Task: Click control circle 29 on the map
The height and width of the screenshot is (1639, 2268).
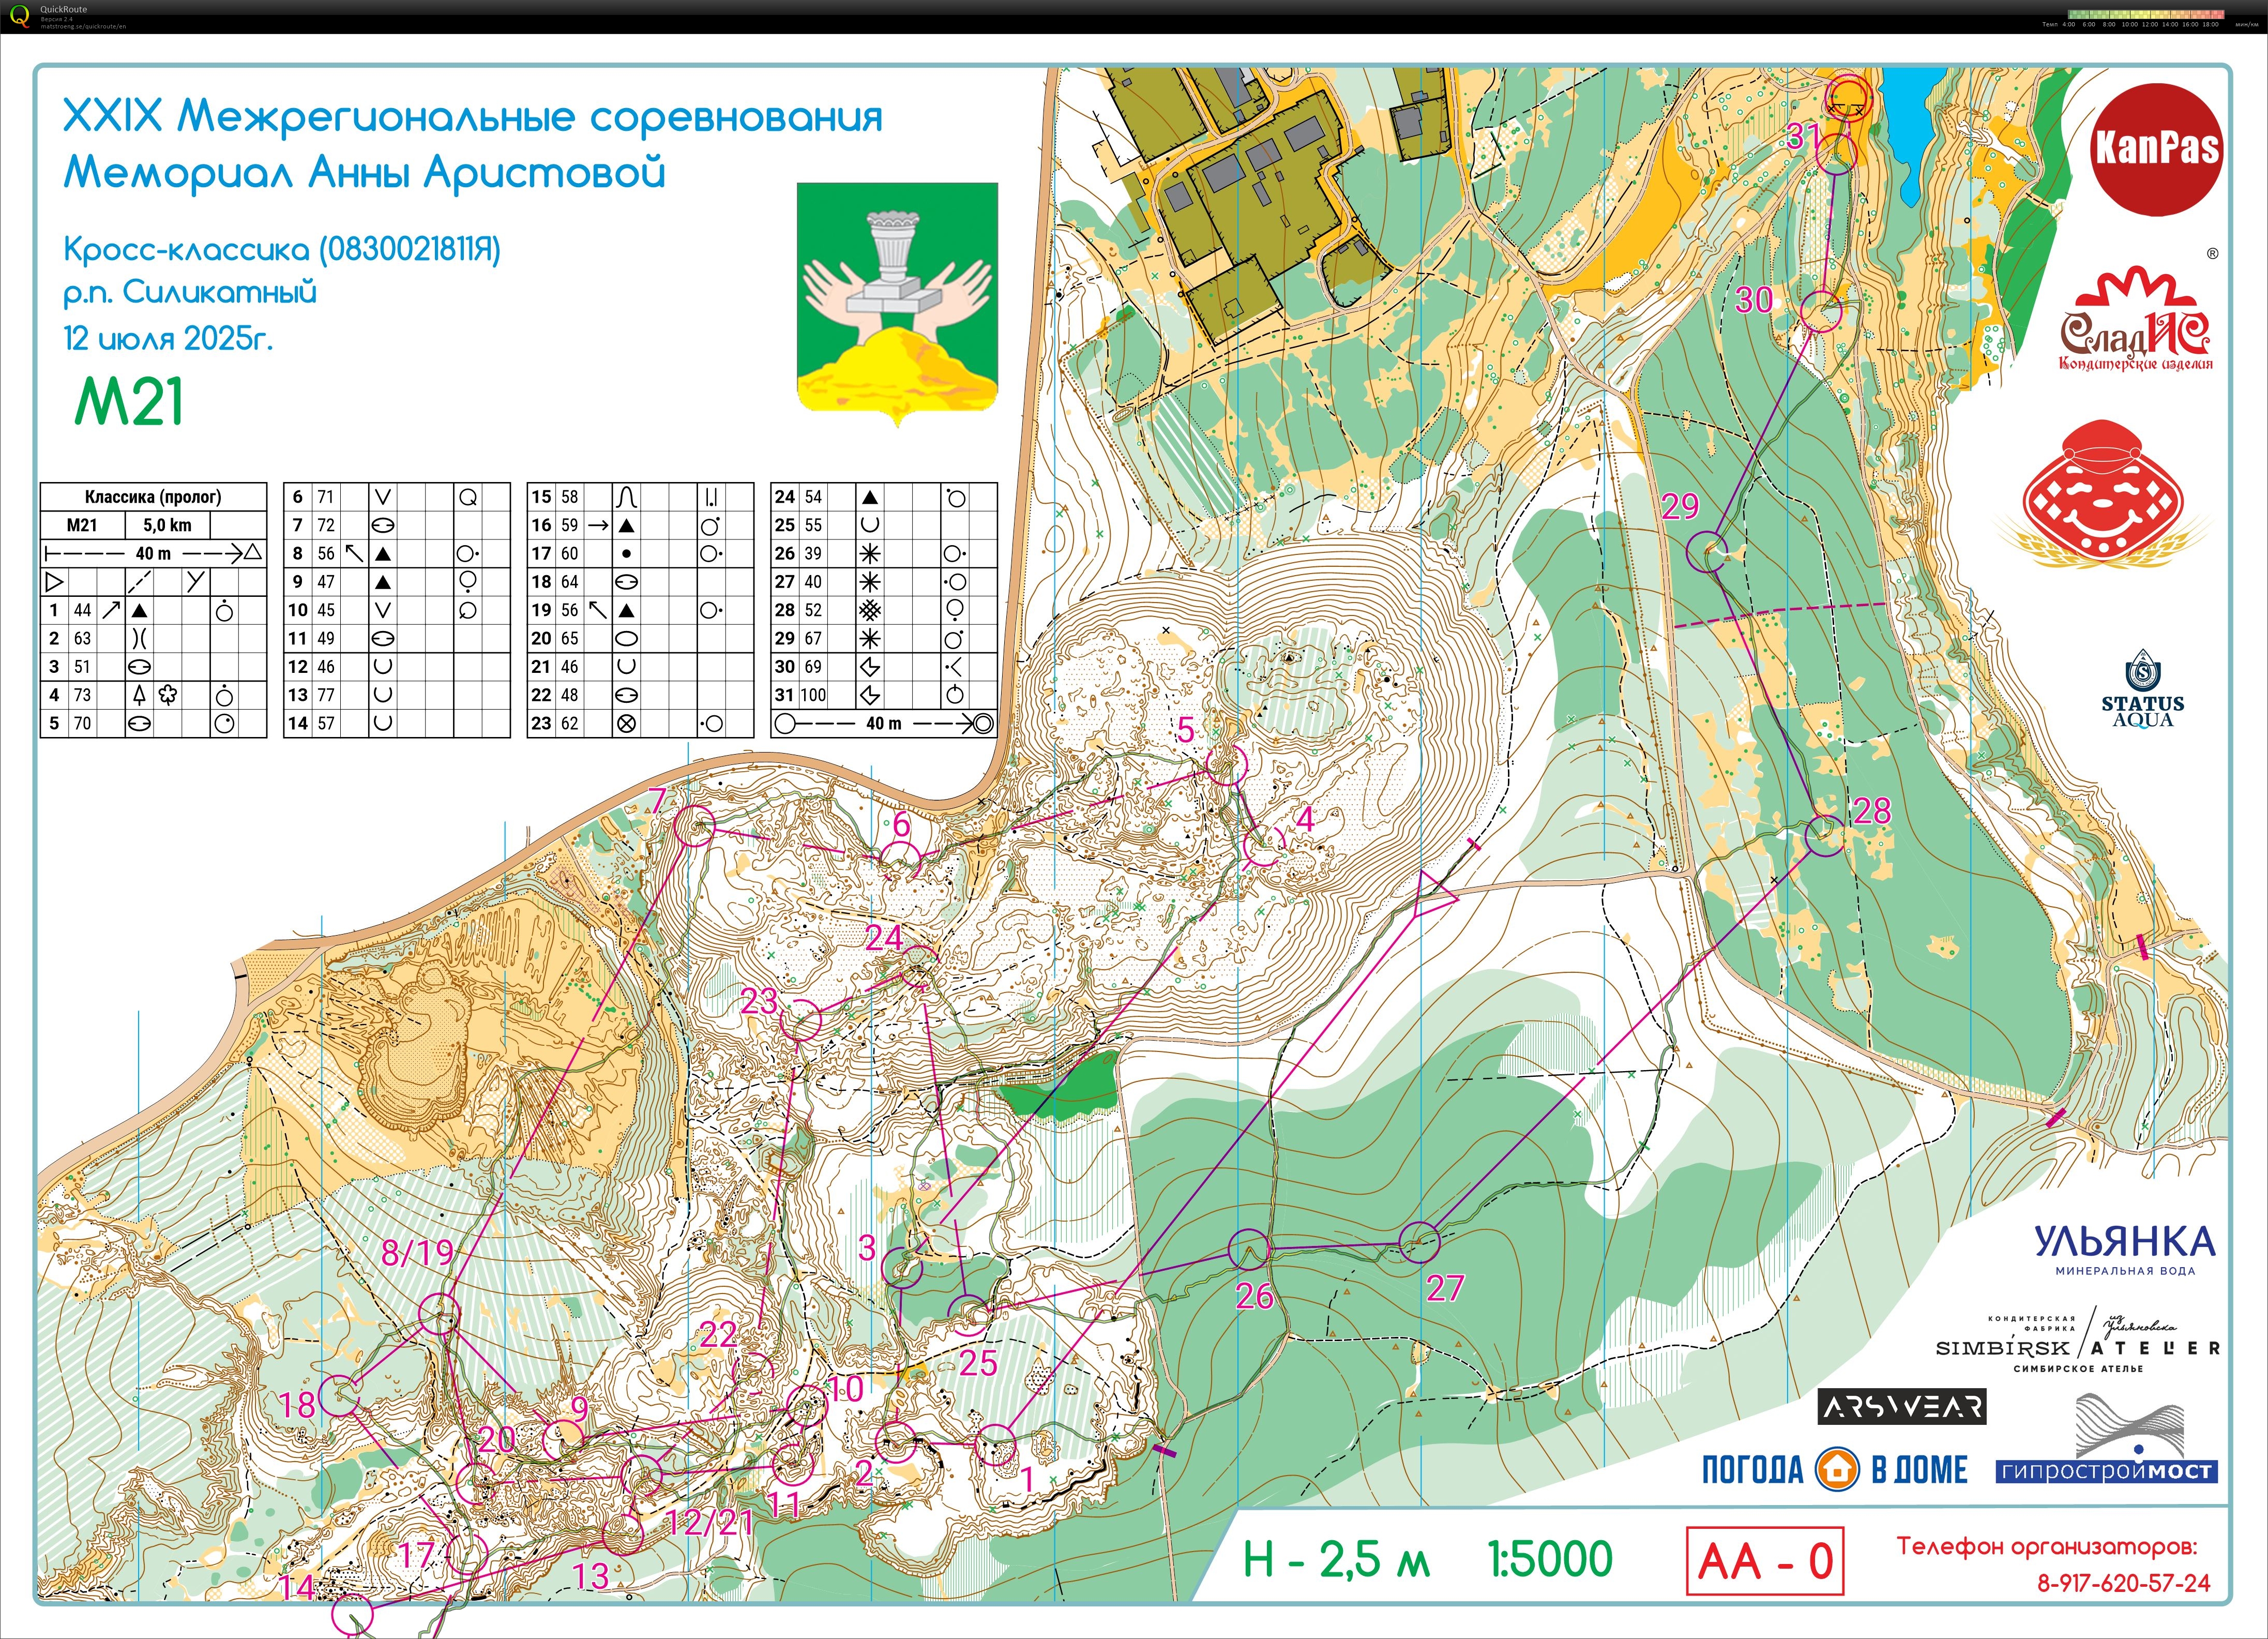Action: click(x=1707, y=552)
